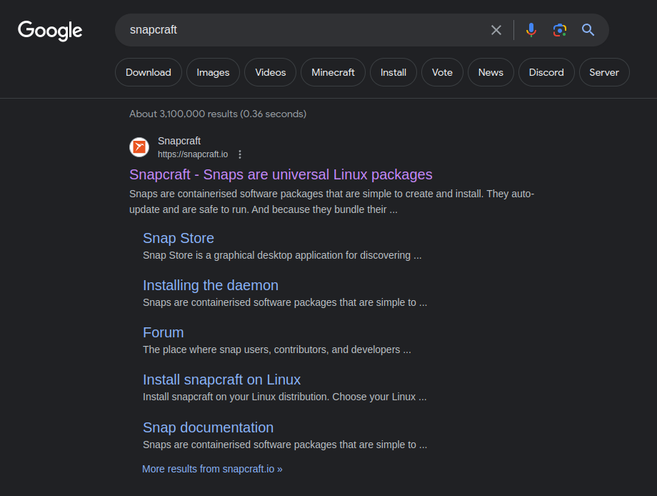This screenshot has height=496, width=657.
Task: Open the Forum sitelink
Action: tap(163, 332)
